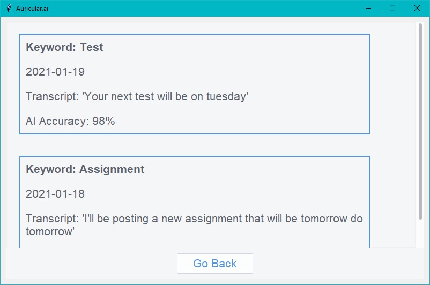430x285 pixels.
Task: Close the Auricular.ai window
Action: (417, 8)
